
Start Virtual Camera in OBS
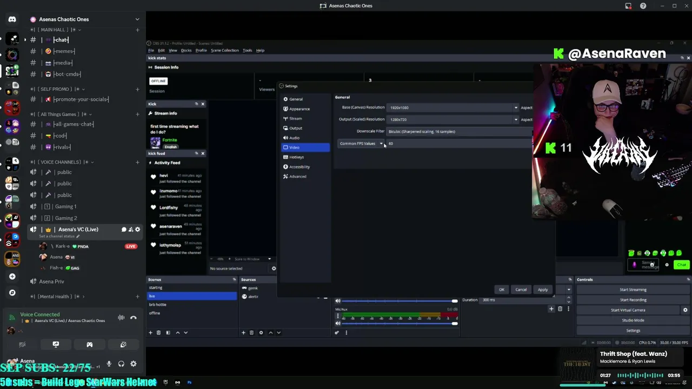coord(628,310)
